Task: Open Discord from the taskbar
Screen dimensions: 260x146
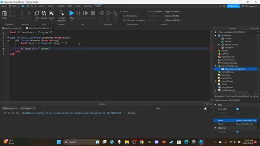Action: pos(156,142)
